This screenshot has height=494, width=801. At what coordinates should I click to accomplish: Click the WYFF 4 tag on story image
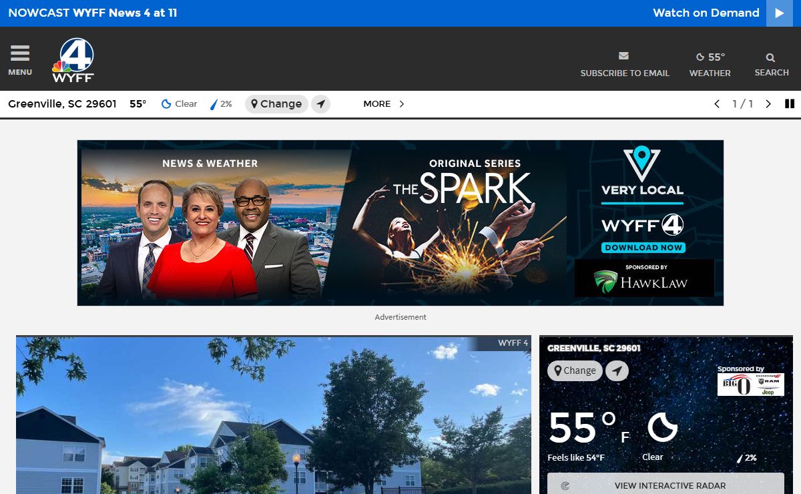click(513, 343)
